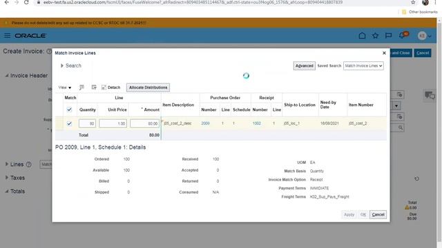Select item number j05_cost_2 cell

pos(358,123)
